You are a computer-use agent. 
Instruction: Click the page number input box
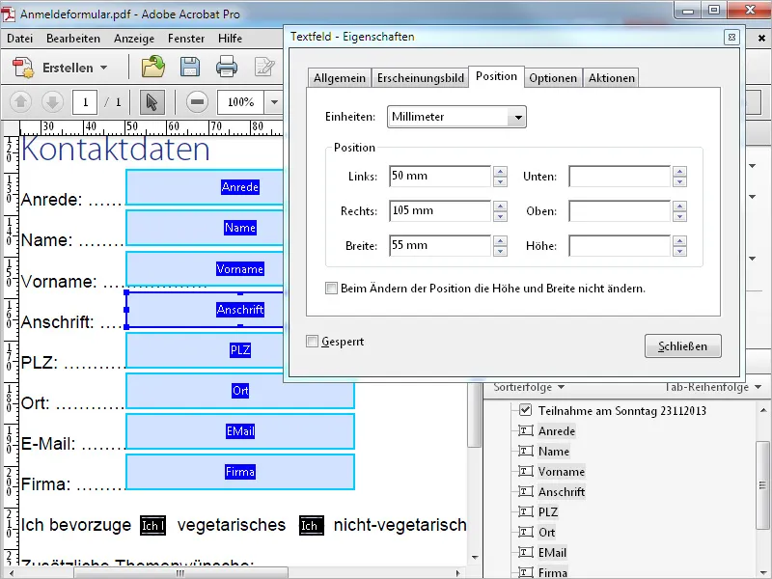pos(85,102)
